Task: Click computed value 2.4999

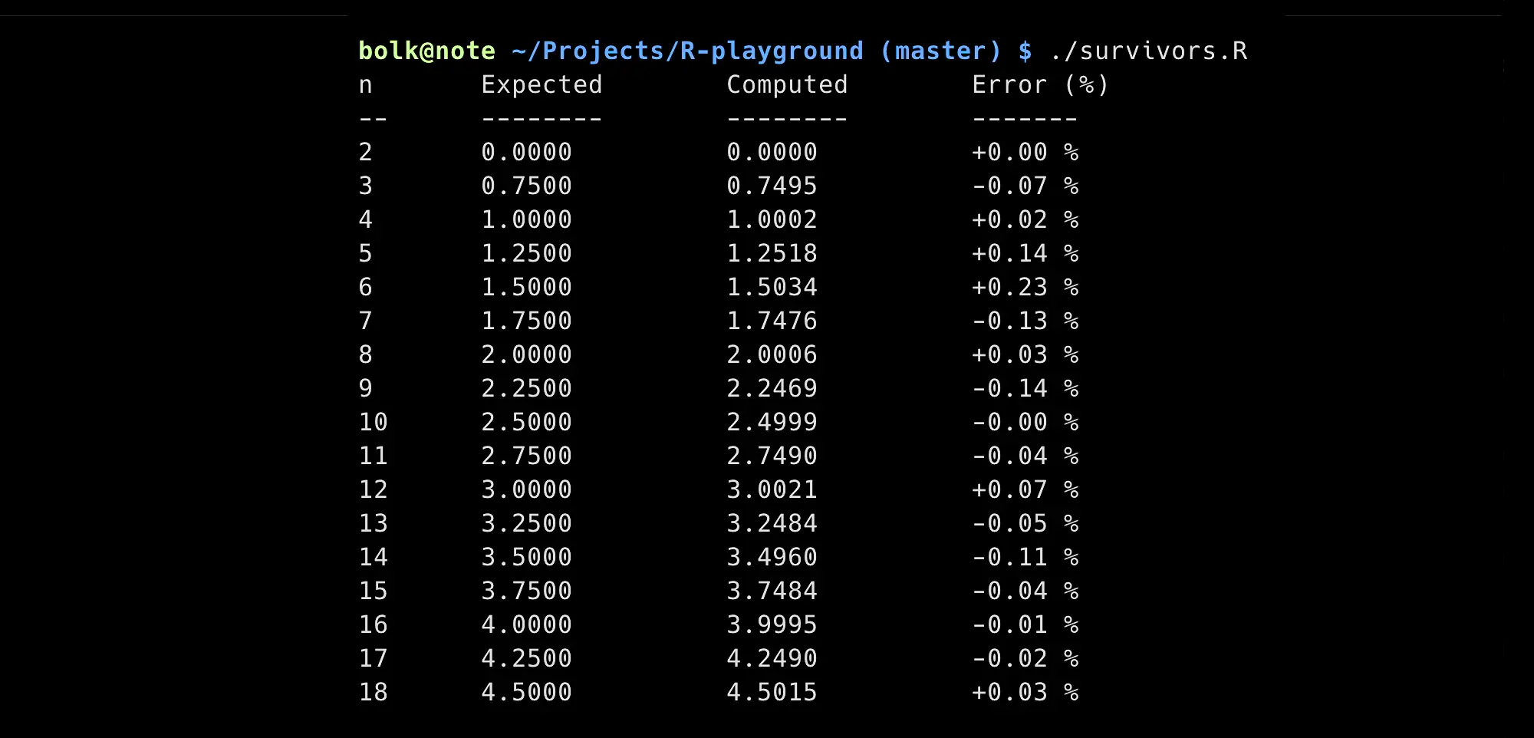Action: 772,422
